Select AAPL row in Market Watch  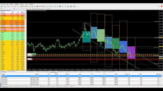(12, 43)
